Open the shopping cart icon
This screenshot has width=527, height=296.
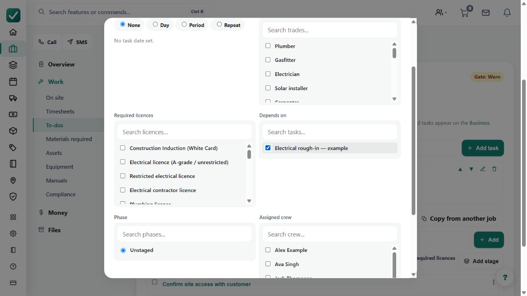tap(465, 12)
